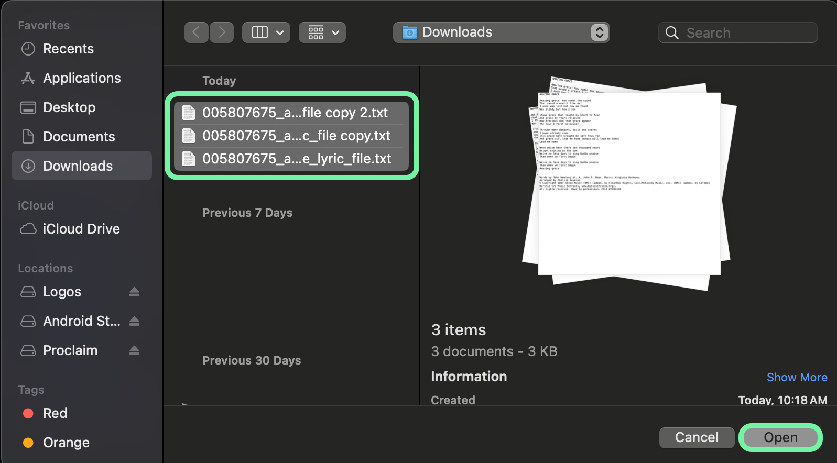The width and height of the screenshot is (837, 463).
Task: Click the Logos drive icon
Action: click(28, 292)
